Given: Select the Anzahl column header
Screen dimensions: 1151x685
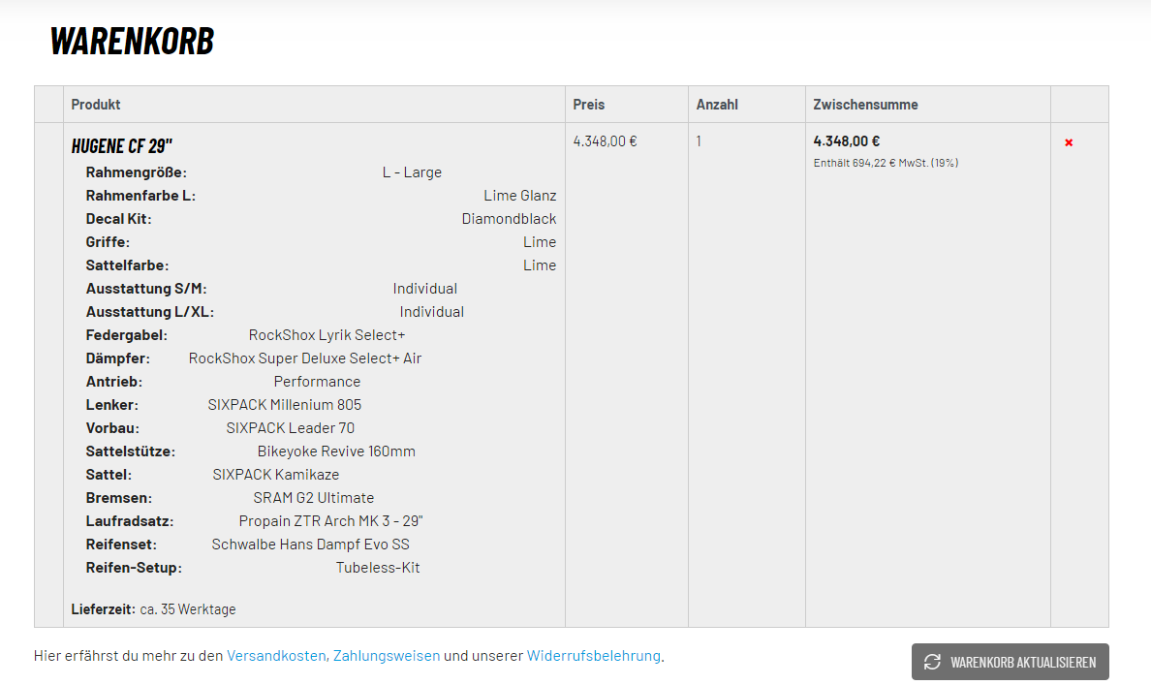Looking at the screenshot, I should pyautogui.click(x=717, y=105).
